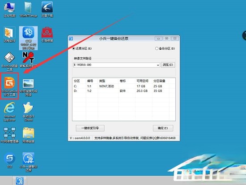Image resolution: width=246 pixels, height=185 pixels.
Task: Launch DiskGenius 分区工具 from desktop
Action: click(9, 86)
